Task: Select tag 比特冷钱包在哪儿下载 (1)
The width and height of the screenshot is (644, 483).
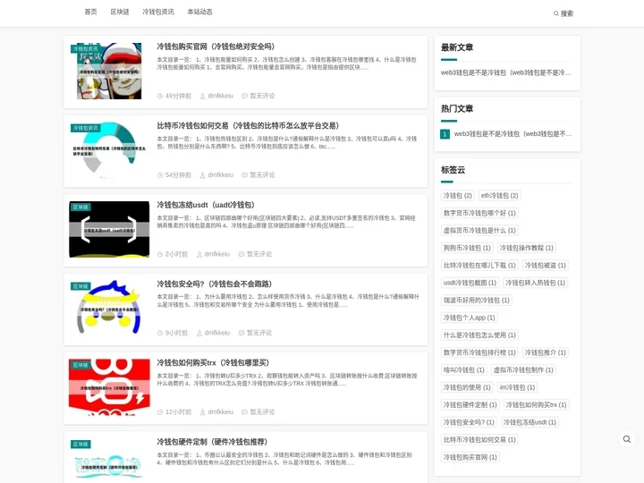Action: (479, 266)
